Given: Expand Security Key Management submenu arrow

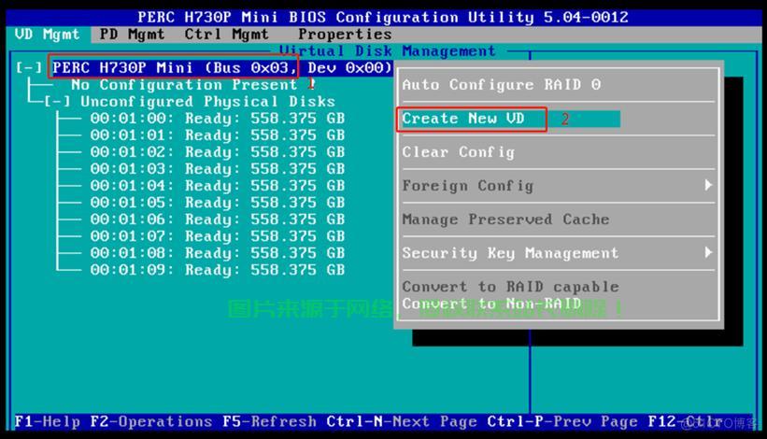Looking at the screenshot, I should point(708,252).
